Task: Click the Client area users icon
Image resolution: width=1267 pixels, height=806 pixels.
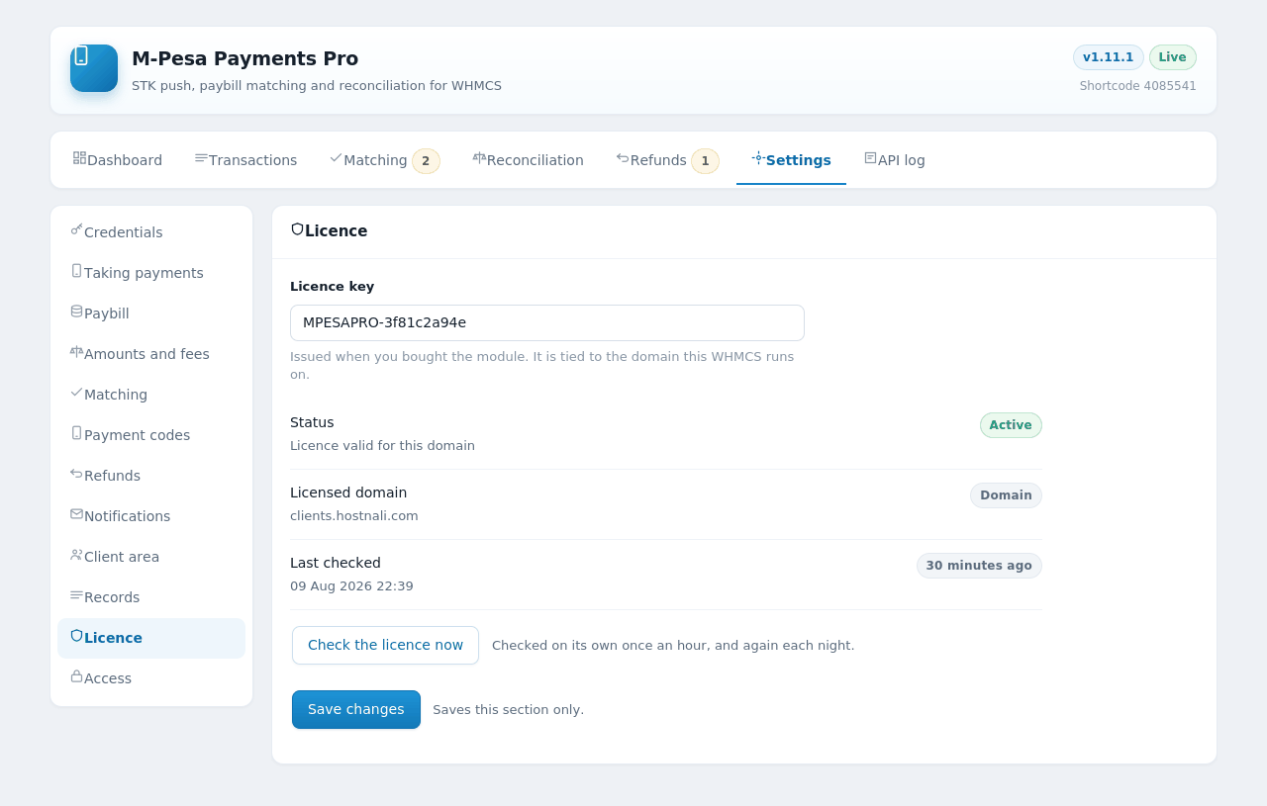Action: [x=76, y=554]
